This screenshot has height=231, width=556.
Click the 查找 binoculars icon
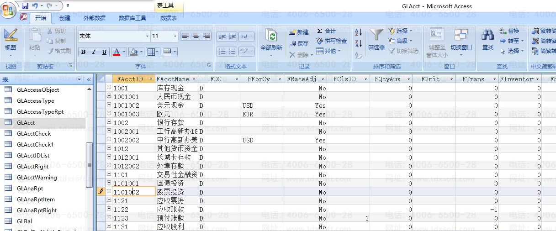click(x=488, y=36)
